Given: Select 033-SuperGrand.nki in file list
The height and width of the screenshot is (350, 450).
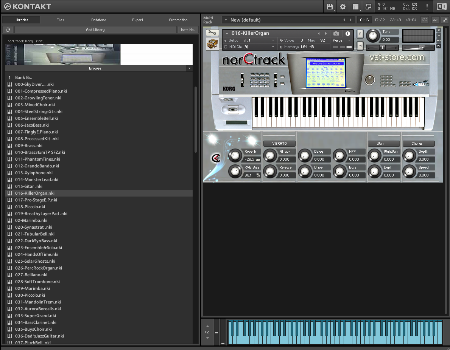Looking at the screenshot, I should click(99, 316).
